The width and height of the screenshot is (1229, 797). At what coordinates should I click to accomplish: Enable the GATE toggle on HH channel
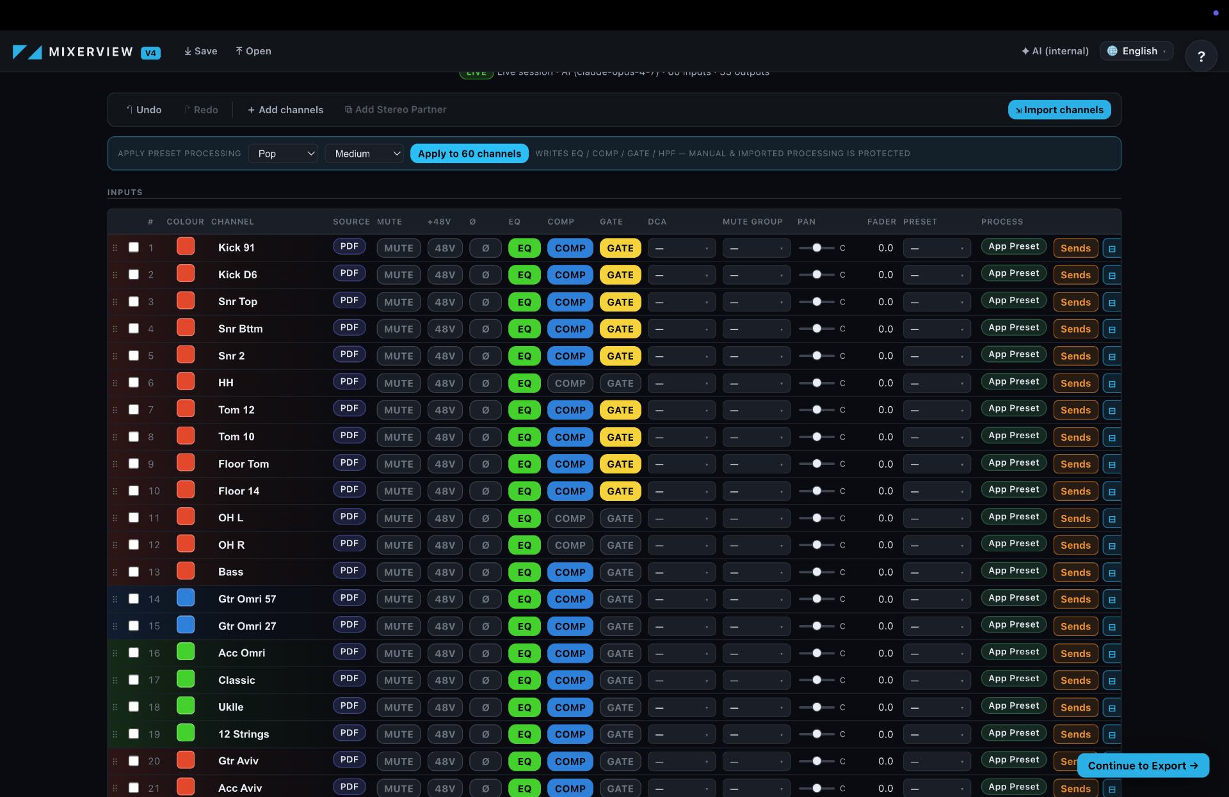[x=620, y=383]
